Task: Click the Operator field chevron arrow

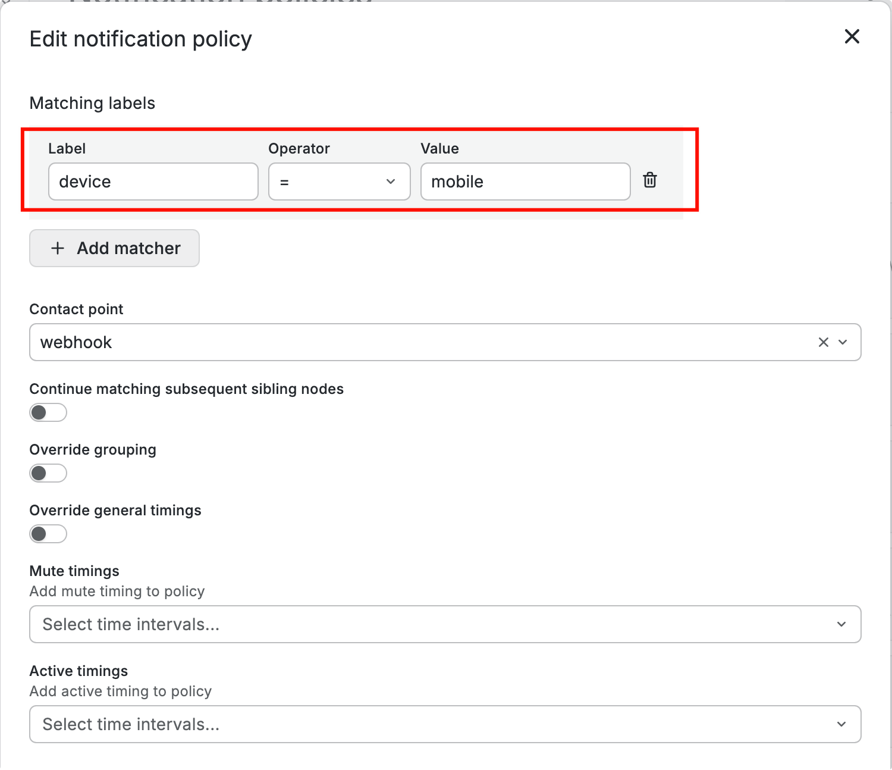Action: click(391, 181)
